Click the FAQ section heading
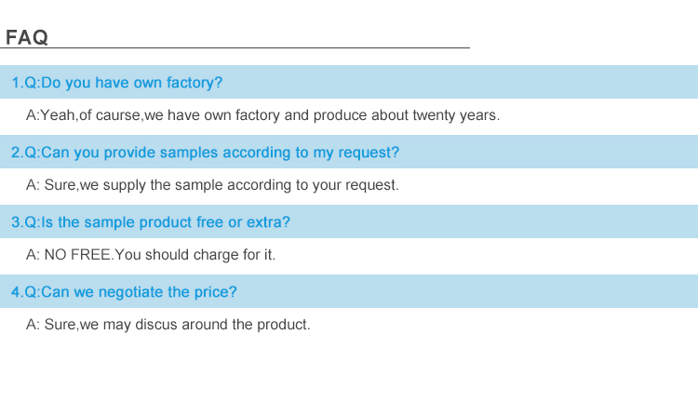 pyautogui.click(x=27, y=37)
